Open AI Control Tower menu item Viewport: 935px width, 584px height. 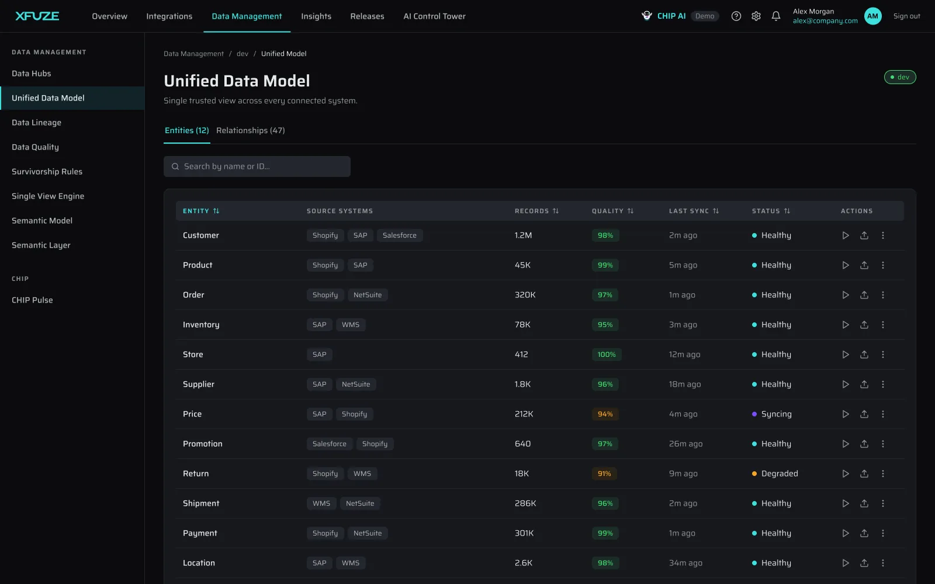435,16
